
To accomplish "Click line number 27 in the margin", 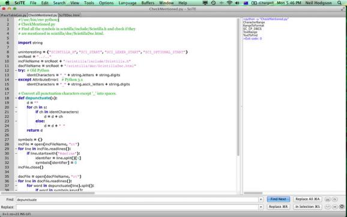I will (x=7, y=139).
